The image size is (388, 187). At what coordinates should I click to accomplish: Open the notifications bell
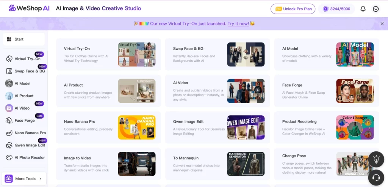pos(363,9)
